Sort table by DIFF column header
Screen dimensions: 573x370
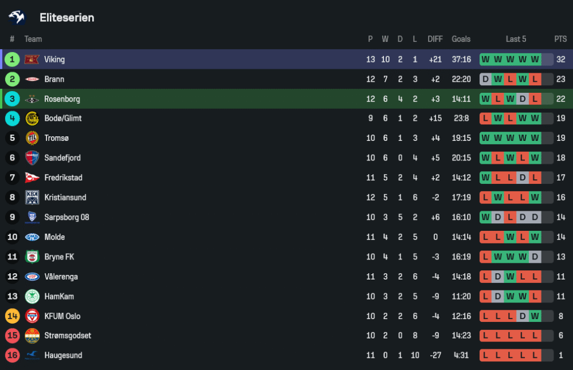pyautogui.click(x=435, y=39)
